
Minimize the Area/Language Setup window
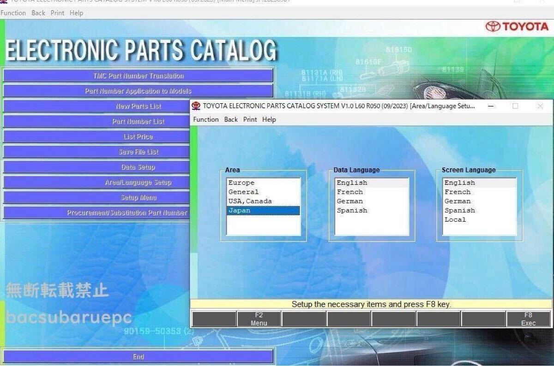490,106
